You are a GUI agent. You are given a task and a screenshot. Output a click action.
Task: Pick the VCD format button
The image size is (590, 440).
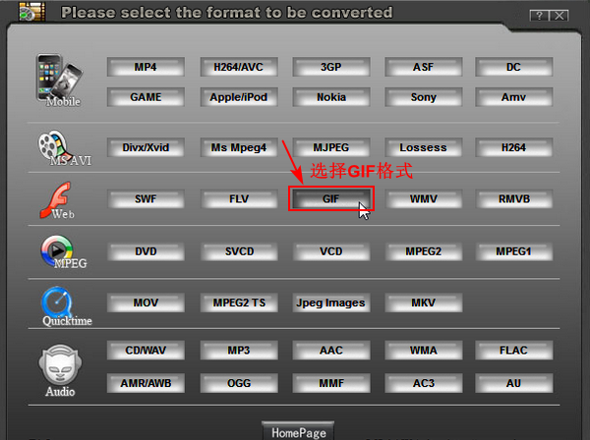(x=331, y=251)
